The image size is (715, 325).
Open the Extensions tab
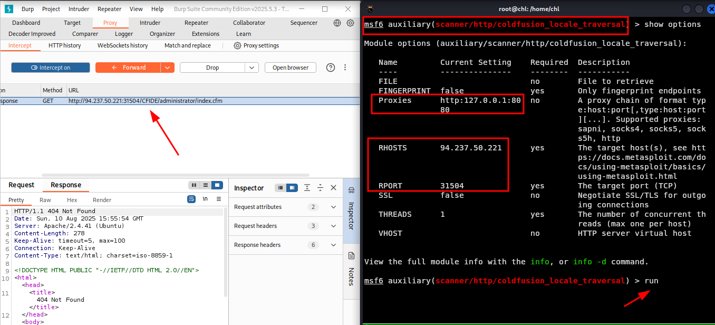206,34
